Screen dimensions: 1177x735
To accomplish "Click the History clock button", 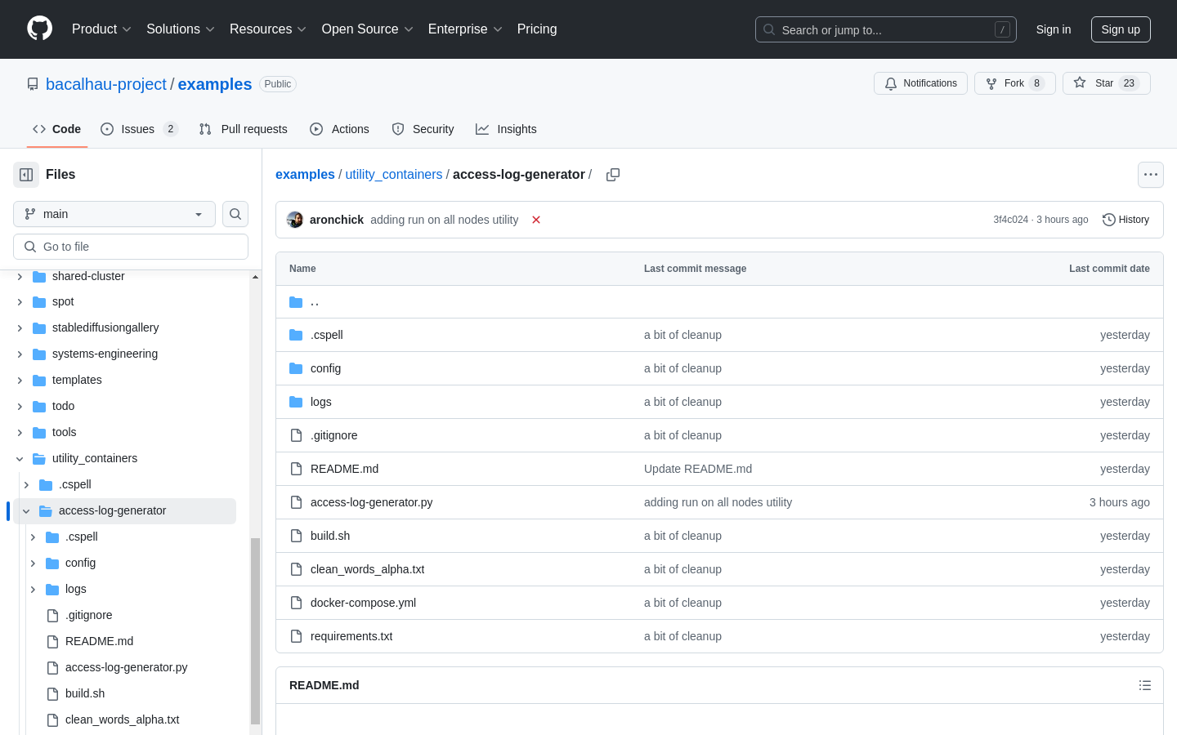I will tap(1126, 220).
